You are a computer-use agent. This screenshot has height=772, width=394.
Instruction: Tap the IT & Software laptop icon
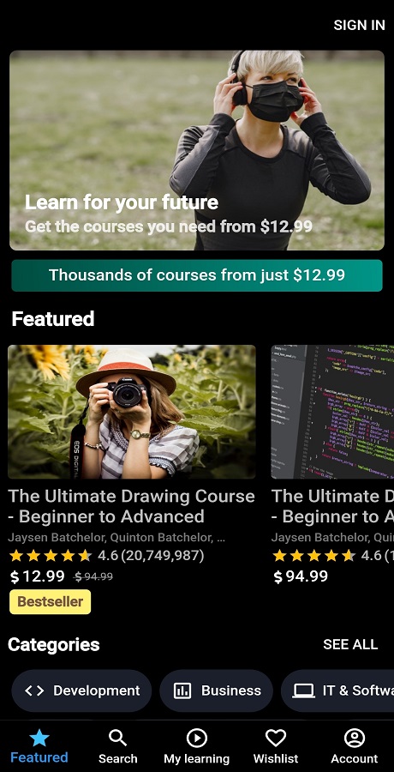click(303, 691)
